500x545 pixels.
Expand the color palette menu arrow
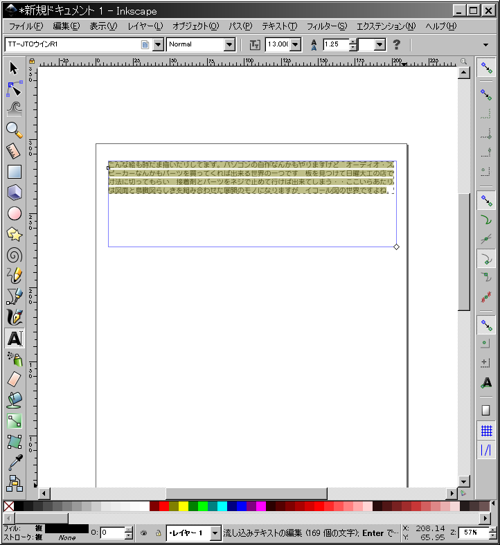pyautogui.click(x=493, y=503)
